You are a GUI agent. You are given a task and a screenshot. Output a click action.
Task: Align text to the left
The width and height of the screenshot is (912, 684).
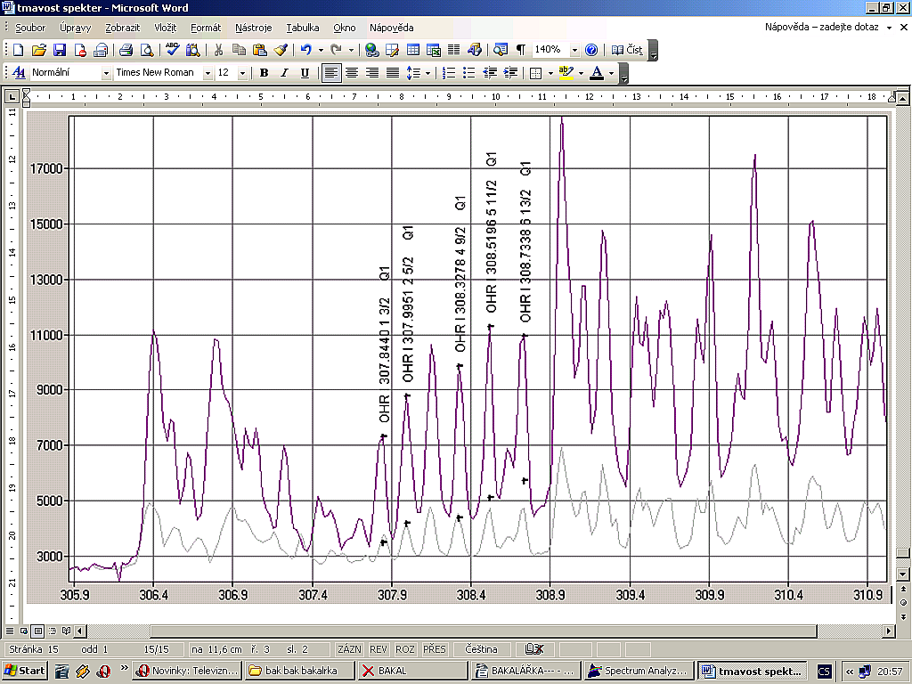coord(331,73)
